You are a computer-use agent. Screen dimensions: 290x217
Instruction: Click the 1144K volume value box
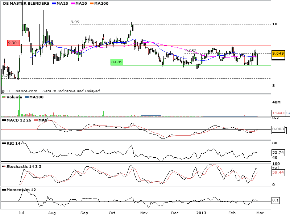coord(278,113)
